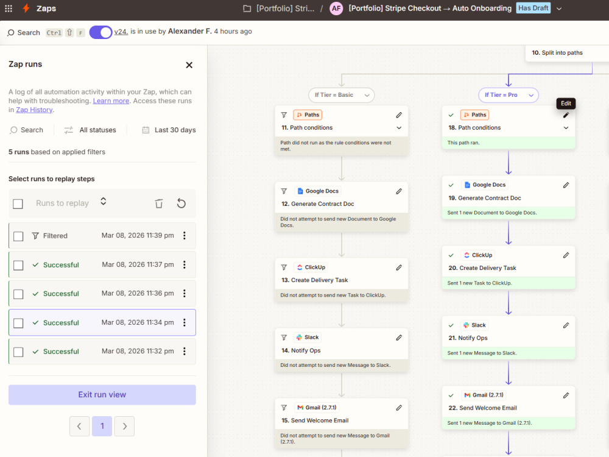Check the Successful 11:32 pm run checkbox
Viewport: 609px width, 457px height.
(18, 352)
